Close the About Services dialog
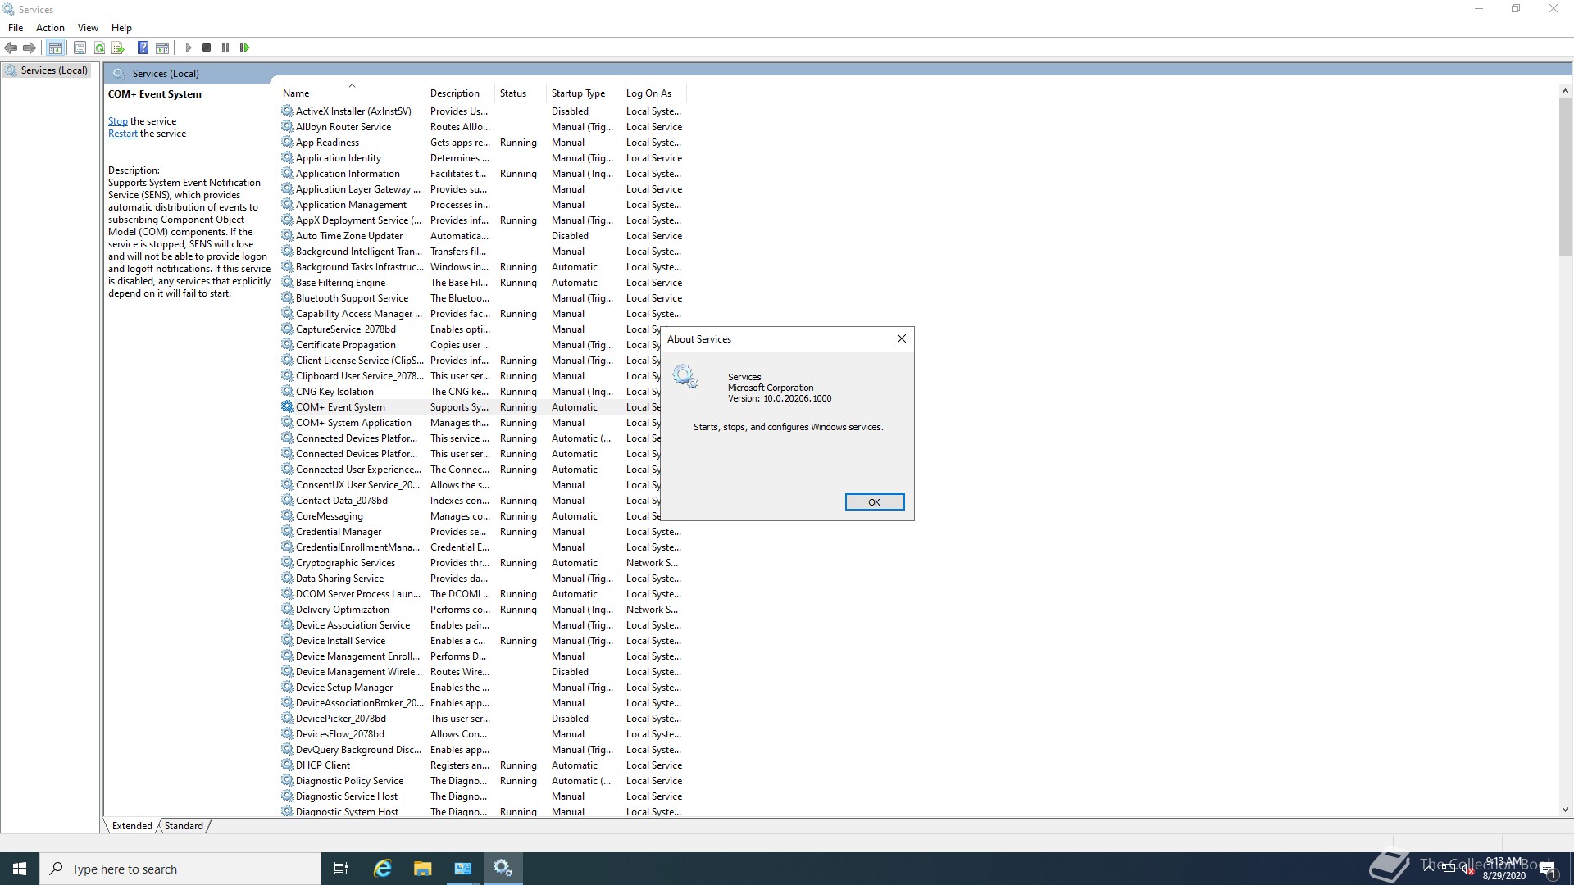The image size is (1574, 885). coord(902,338)
